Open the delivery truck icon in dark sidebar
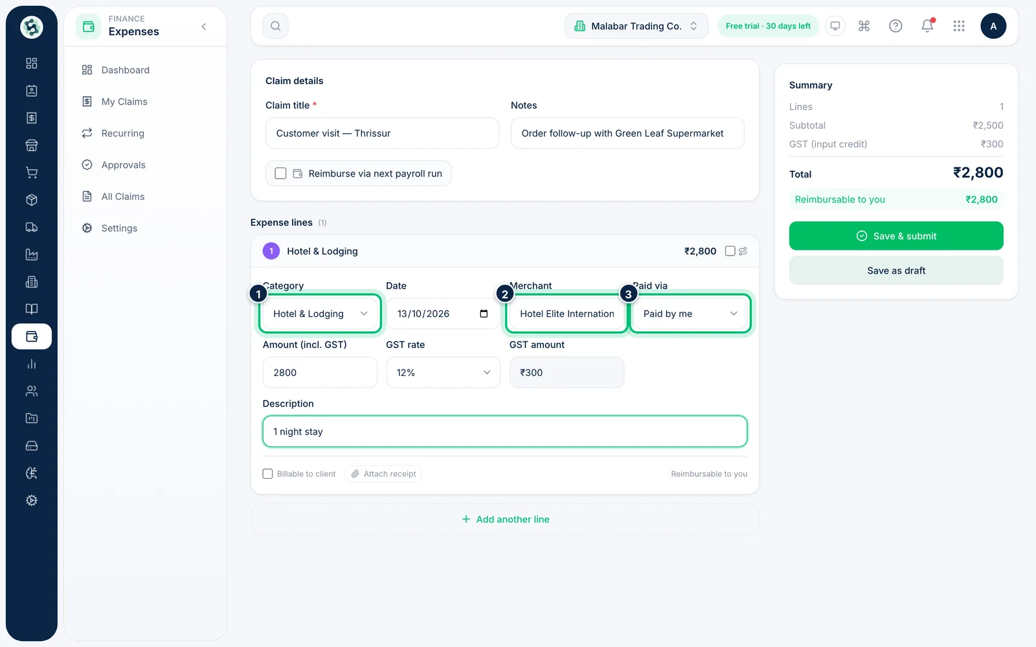This screenshot has height=647, width=1036. [31, 227]
